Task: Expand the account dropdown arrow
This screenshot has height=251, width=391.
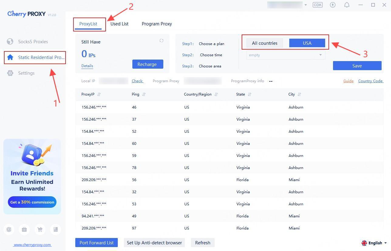Action: tap(306, 5)
